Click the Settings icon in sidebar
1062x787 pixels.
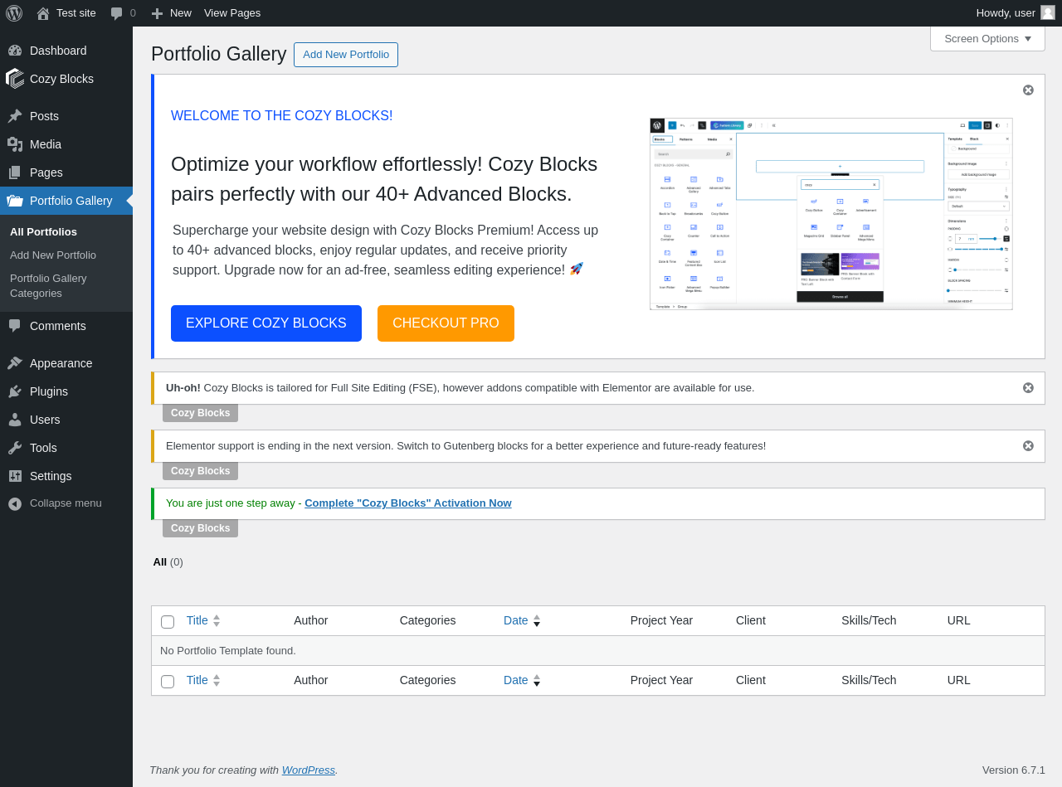pyautogui.click(x=15, y=476)
